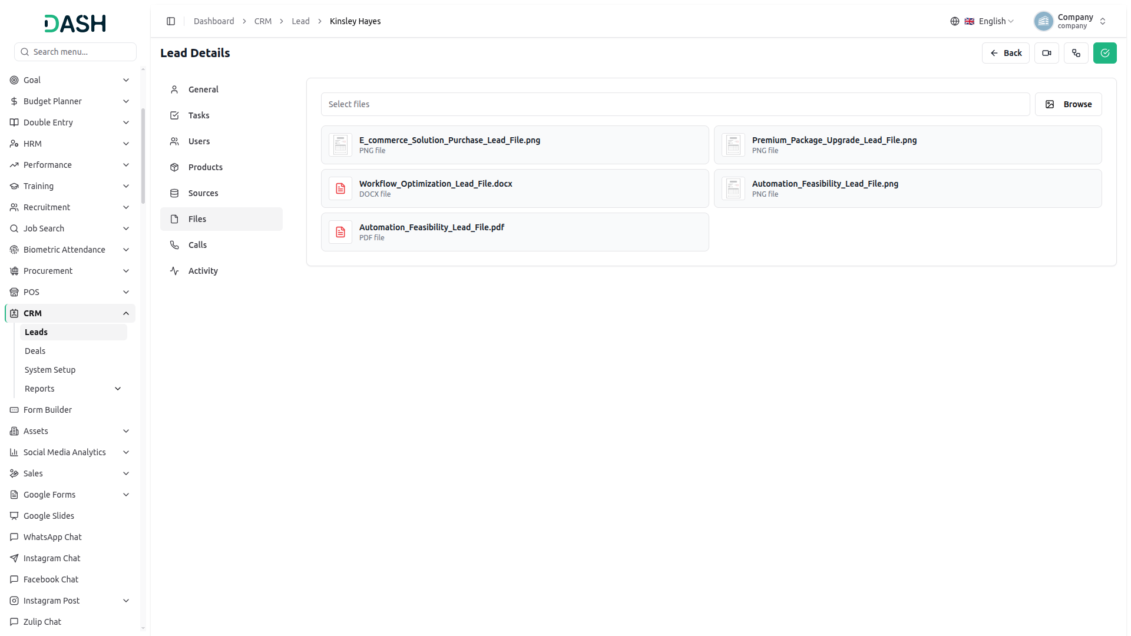Image resolution: width=1131 pixels, height=636 pixels.
Task: Click the Double Entry book icon
Action: (14, 122)
